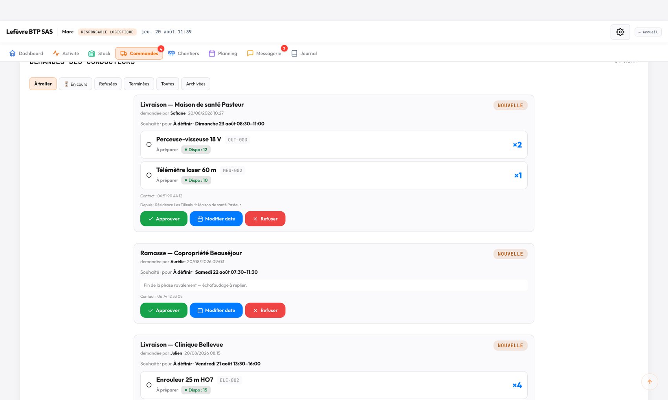Show Archivées requests
The height and width of the screenshot is (400, 668).
click(x=196, y=84)
